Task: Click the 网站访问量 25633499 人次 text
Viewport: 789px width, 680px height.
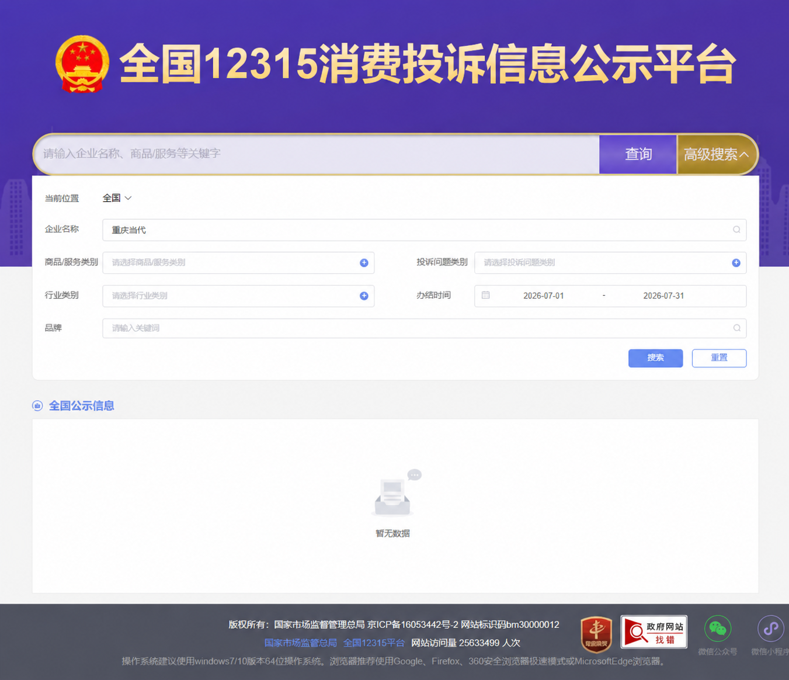Action: click(x=465, y=643)
